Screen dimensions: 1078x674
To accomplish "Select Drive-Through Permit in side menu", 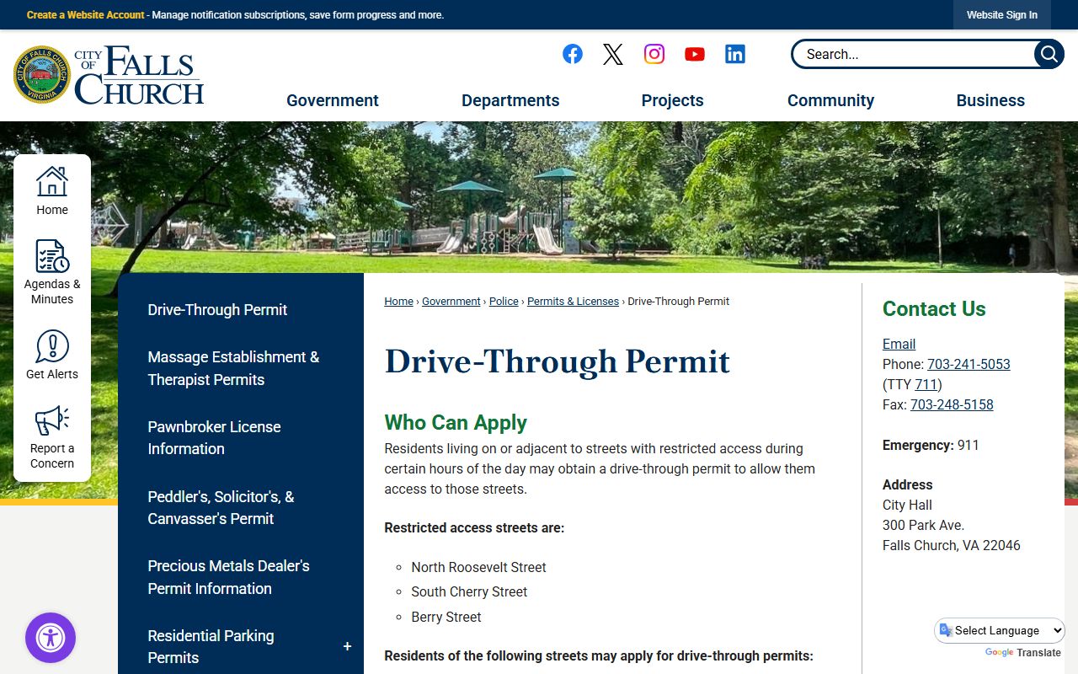I will click(217, 309).
